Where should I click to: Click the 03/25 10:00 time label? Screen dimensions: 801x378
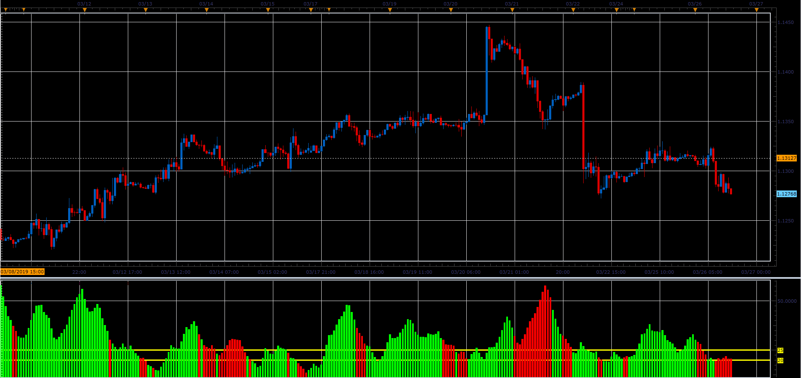click(659, 272)
